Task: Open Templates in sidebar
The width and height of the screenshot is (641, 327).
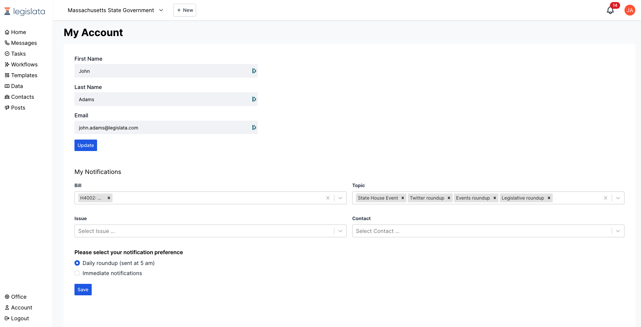Action: 21,75
